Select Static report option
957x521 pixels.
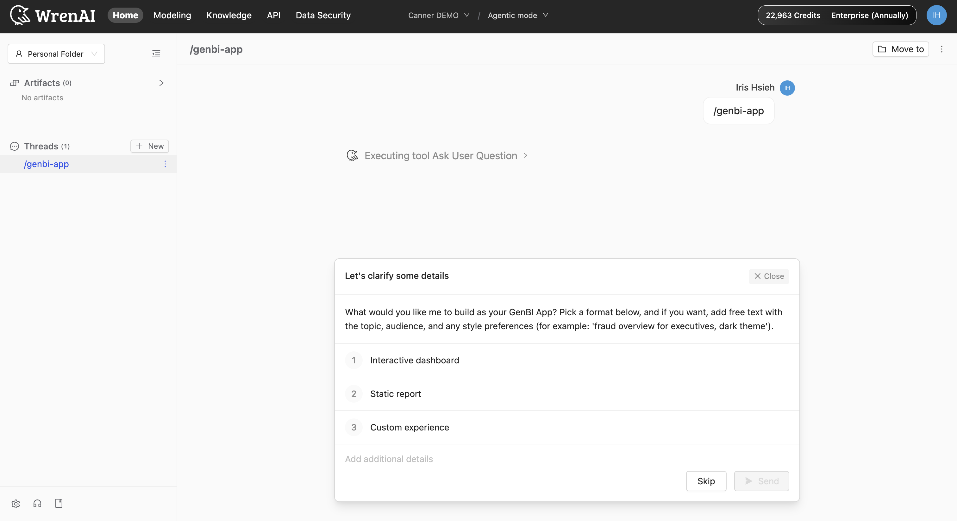click(x=567, y=393)
